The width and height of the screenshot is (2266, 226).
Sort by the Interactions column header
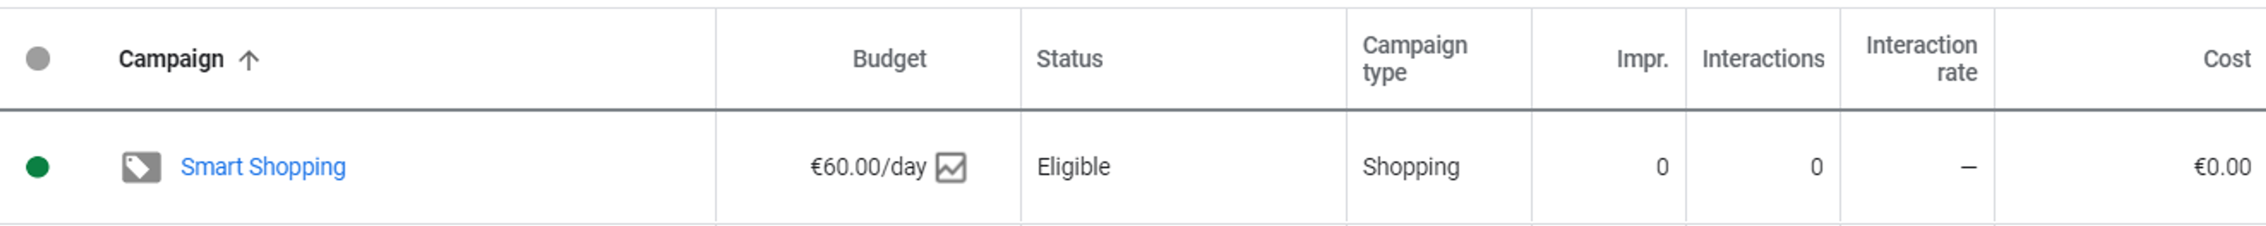click(x=1763, y=59)
